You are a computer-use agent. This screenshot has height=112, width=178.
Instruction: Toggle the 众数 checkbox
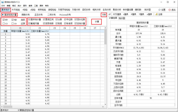57,20
